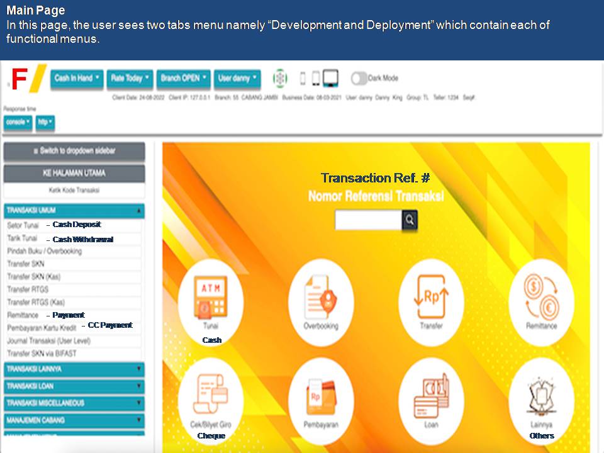Click the Cek/Bilyet Giro cheque icon
604x453 pixels.
[x=211, y=395]
